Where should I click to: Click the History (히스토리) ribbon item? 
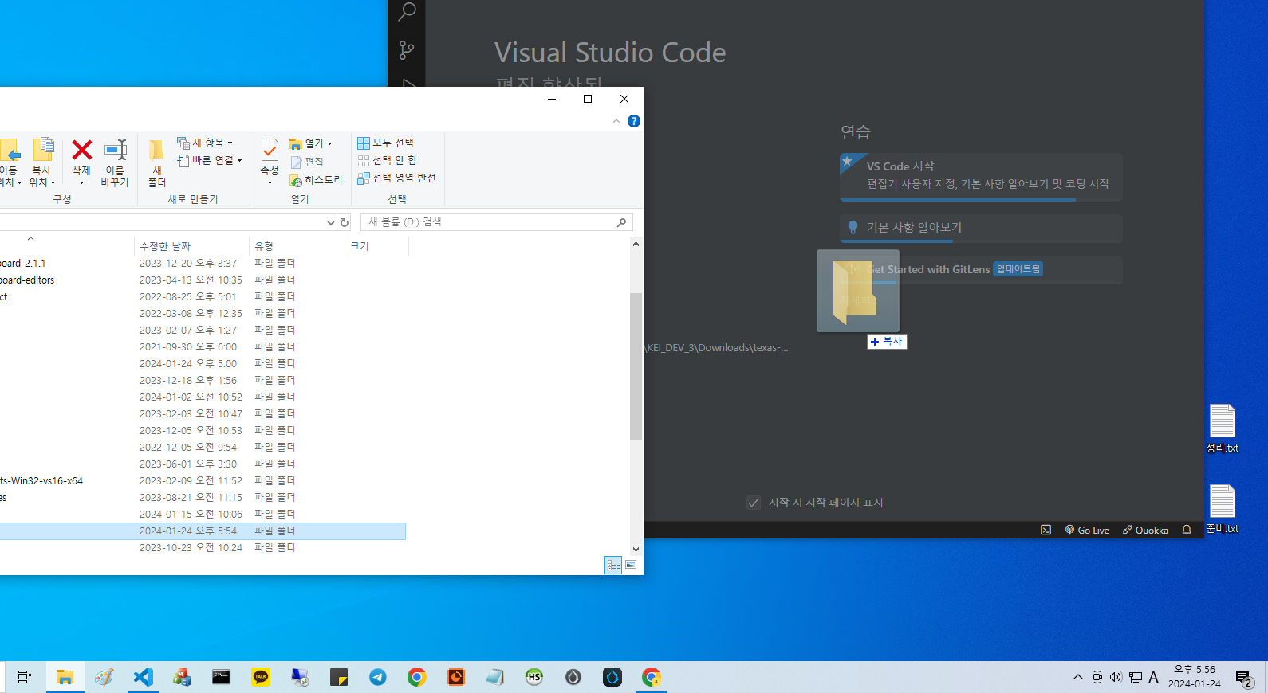tap(316, 181)
